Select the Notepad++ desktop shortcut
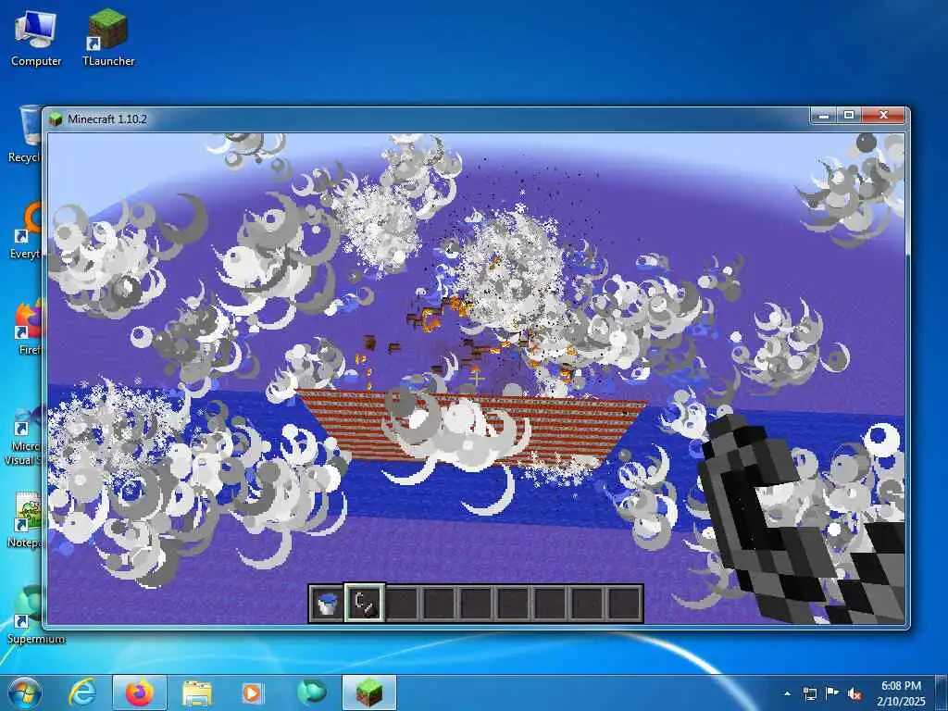The width and height of the screenshot is (948, 711). [x=27, y=520]
